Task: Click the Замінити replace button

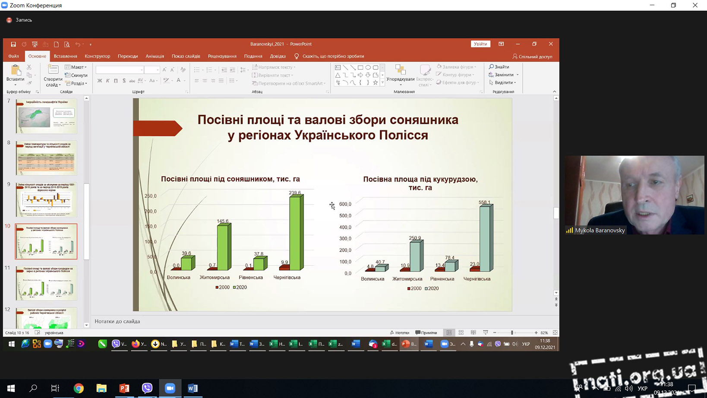Action: 503,75
